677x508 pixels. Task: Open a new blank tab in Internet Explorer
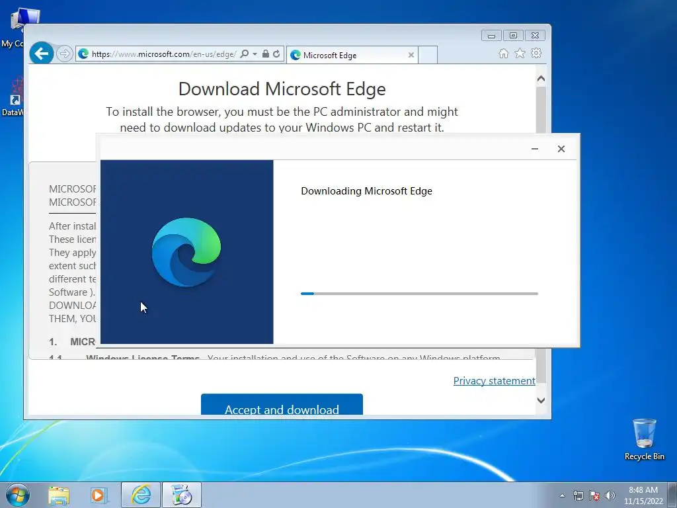tap(428, 55)
